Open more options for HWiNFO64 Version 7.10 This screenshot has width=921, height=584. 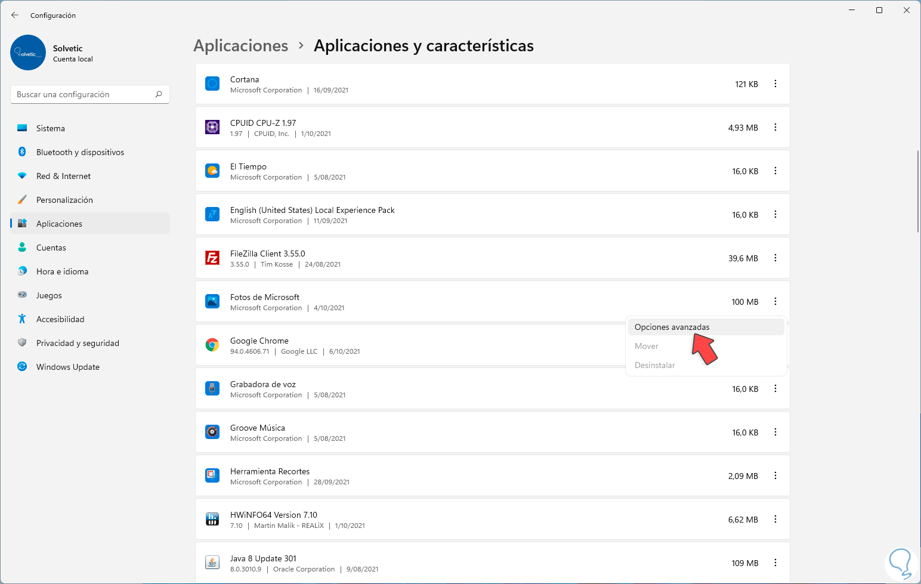(x=775, y=520)
